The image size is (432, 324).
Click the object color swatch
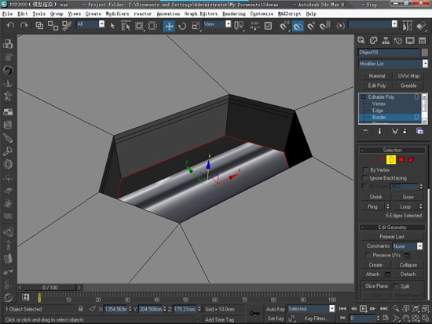click(x=425, y=53)
